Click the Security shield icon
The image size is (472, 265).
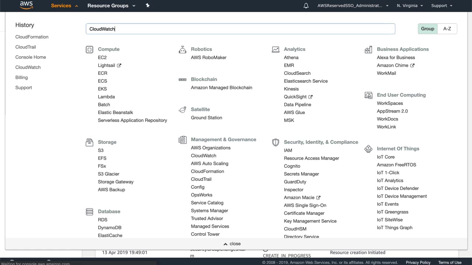[x=275, y=142]
